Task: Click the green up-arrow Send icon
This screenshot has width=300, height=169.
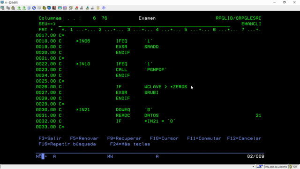Action: coord(19,8)
